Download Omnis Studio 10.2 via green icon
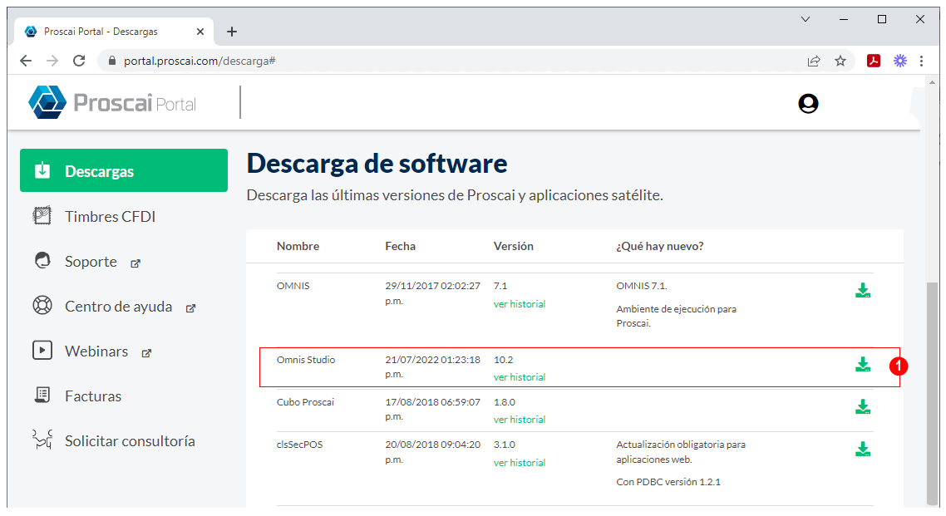Image resolution: width=946 pixels, height=516 pixels. click(x=863, y=364)
